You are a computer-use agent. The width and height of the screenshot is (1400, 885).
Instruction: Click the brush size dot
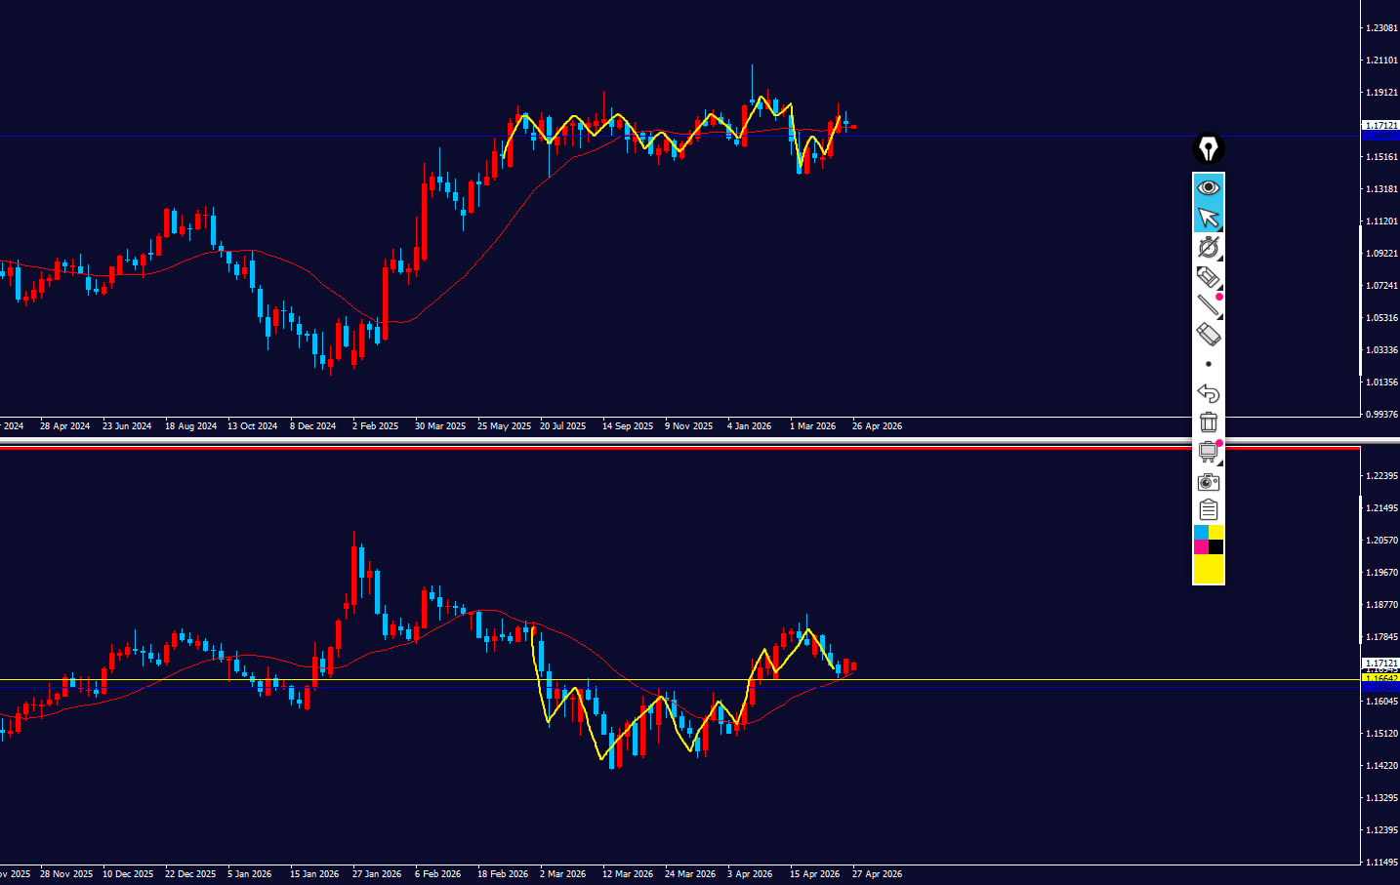point(1209,364)
